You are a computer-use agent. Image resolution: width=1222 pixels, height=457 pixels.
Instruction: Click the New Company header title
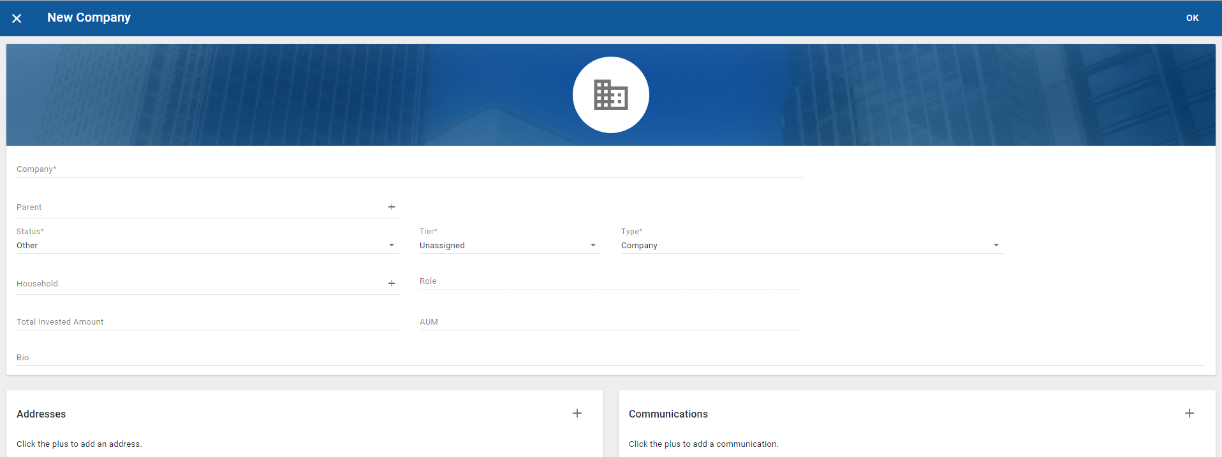coord(89,18)
